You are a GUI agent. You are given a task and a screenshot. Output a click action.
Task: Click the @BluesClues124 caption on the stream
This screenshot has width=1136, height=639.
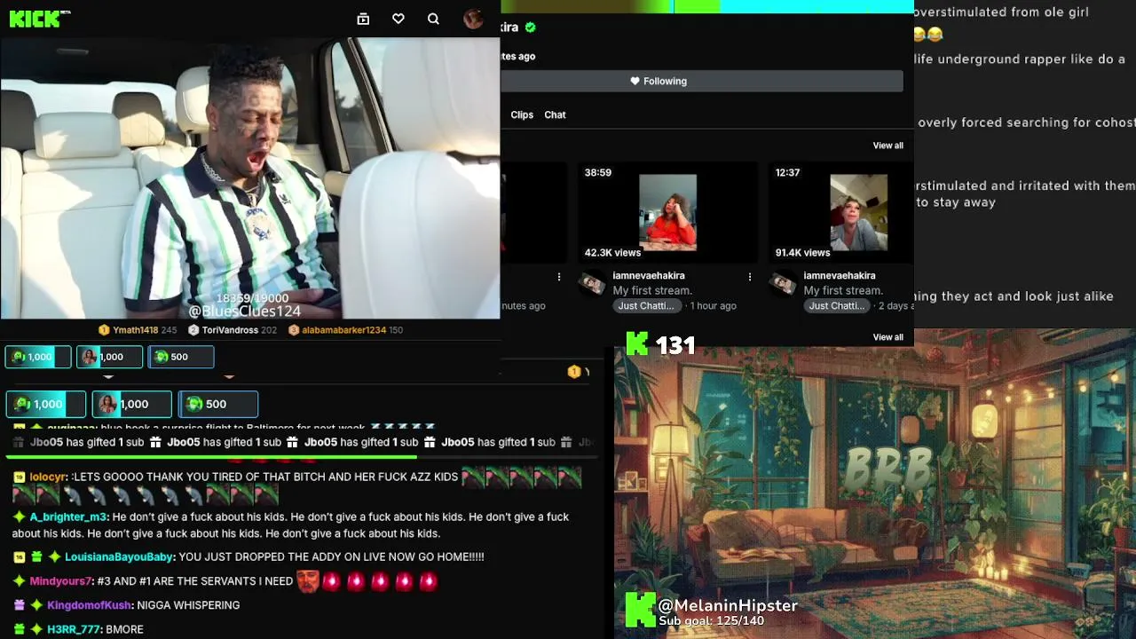click(x=245, y=312)
